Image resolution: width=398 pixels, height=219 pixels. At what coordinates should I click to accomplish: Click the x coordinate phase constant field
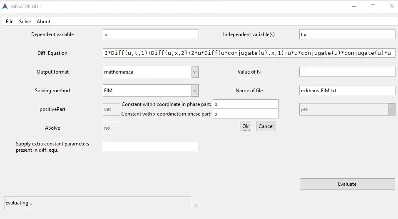[x=245, y=114]
